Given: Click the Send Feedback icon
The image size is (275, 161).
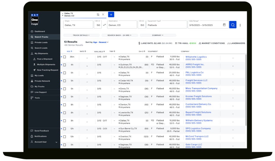Looking at the screenshot, I should coord(32,131).
